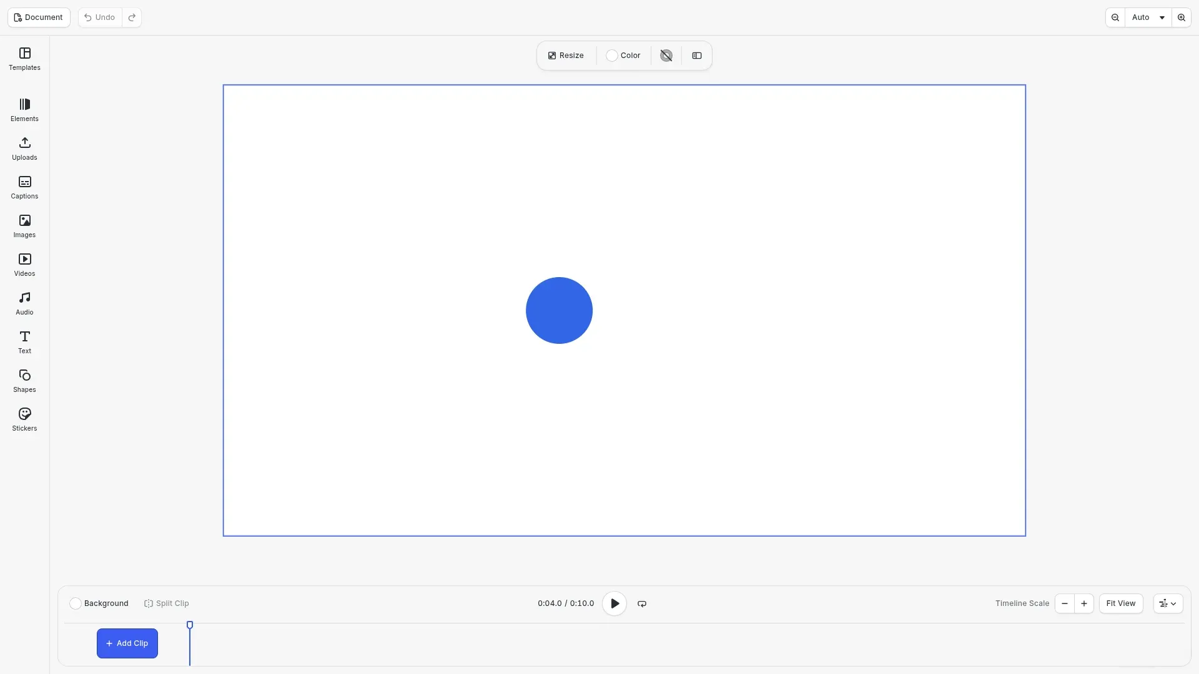The image size is (1199, 674).
Task: Play the video preview
Action: (x=614, y=603)
